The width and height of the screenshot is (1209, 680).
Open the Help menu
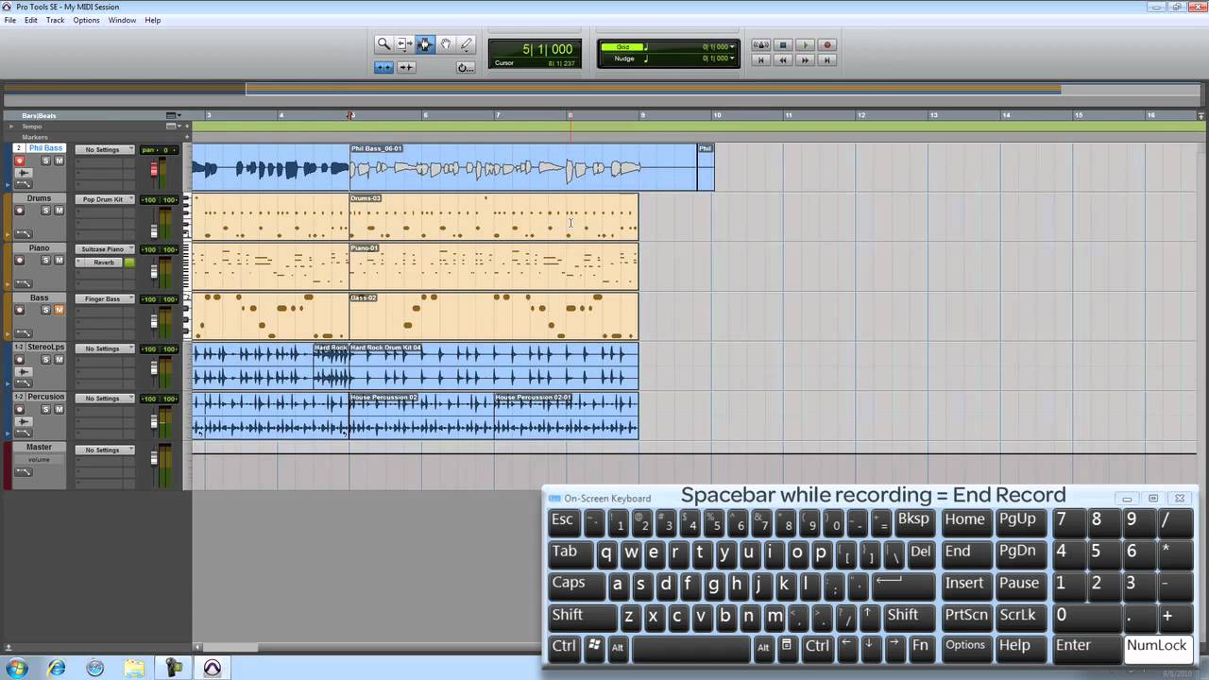click(153, 20)
